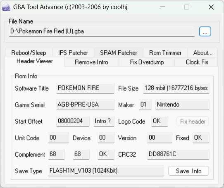
Task: Select the SRAM Patcher tab
Action: [119, 53]
